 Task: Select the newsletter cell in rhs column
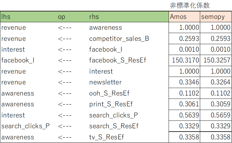click(x=105, y=82)
